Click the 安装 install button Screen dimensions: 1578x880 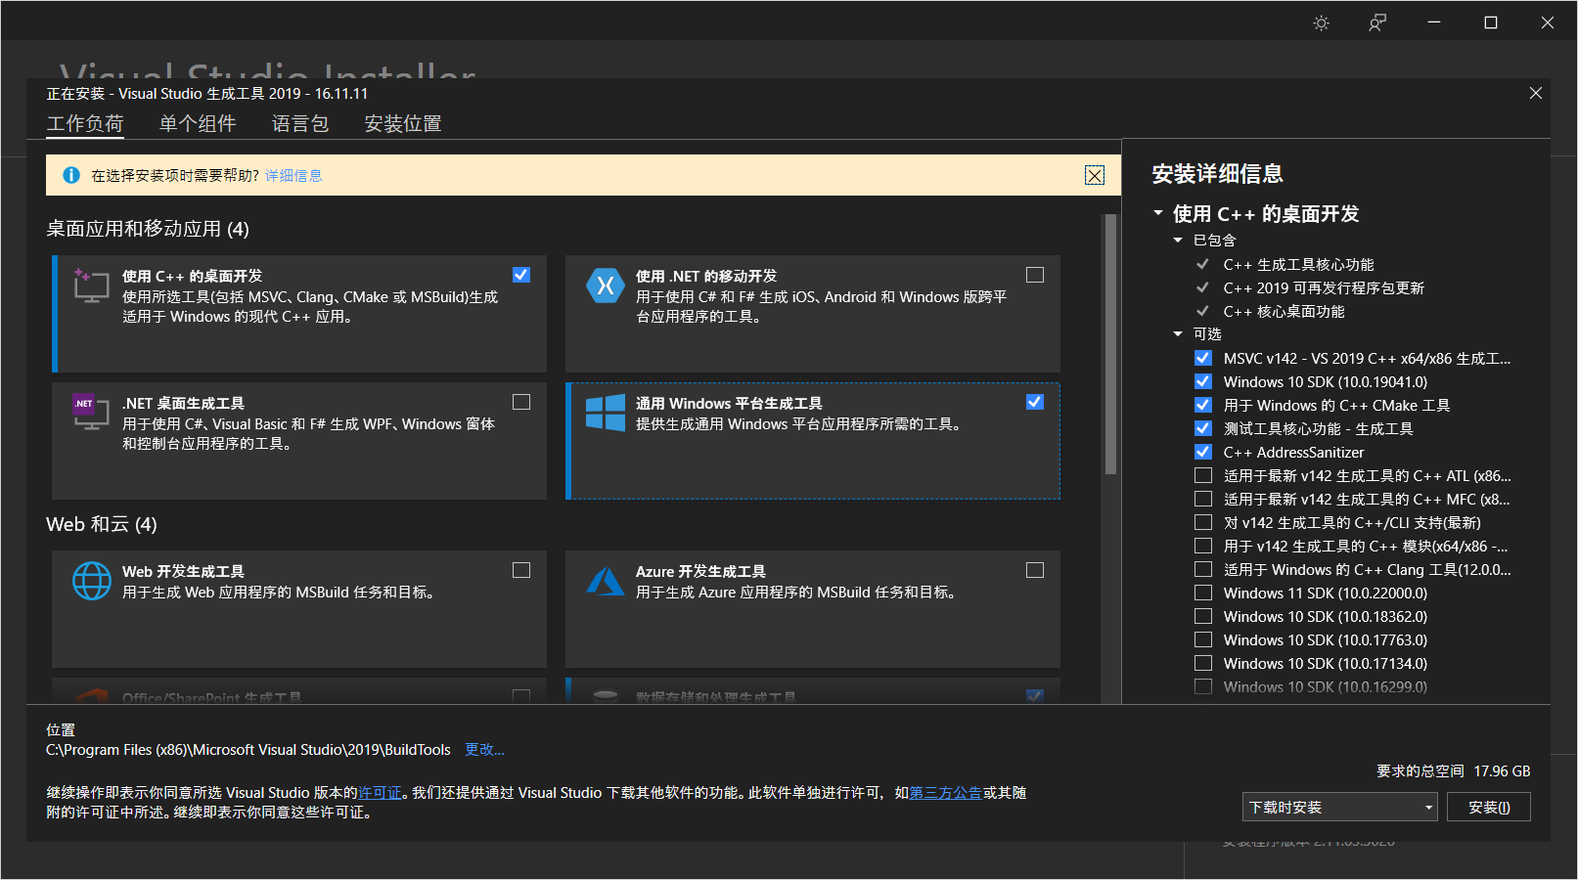(1489, 807)
